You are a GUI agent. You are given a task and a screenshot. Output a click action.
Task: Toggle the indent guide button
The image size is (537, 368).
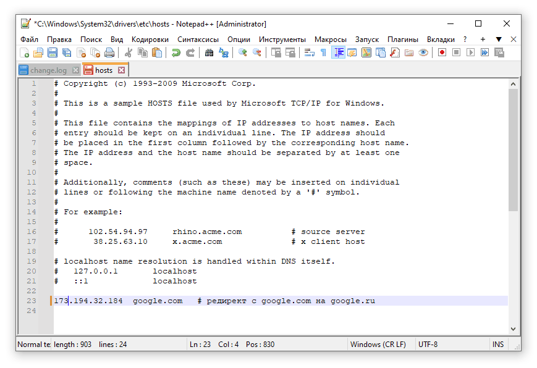[x=339, y=52]
